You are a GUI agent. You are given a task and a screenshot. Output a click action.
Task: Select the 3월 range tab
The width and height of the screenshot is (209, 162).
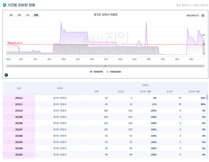pyautogui.click(x=19, y=15)
